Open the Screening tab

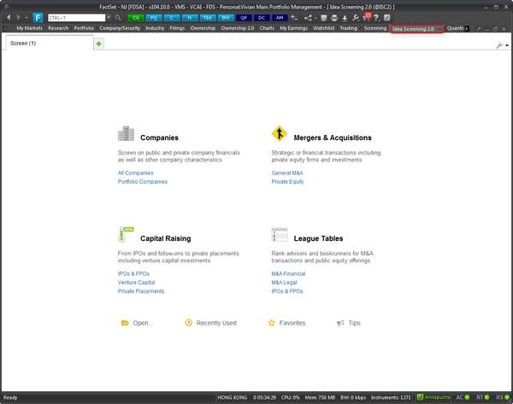(x=375, y=28)
